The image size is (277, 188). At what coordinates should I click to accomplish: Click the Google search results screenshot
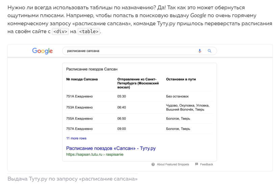140,108
